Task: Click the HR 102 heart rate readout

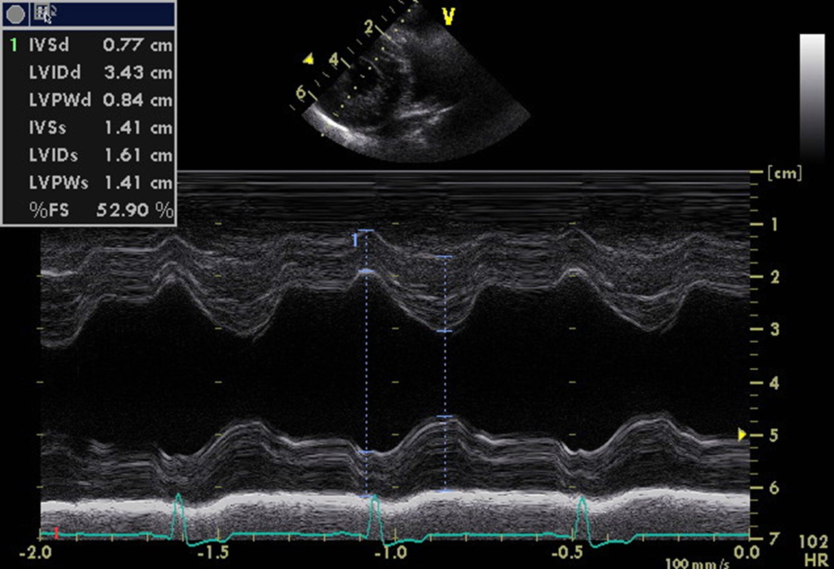Action: [813, 549]
